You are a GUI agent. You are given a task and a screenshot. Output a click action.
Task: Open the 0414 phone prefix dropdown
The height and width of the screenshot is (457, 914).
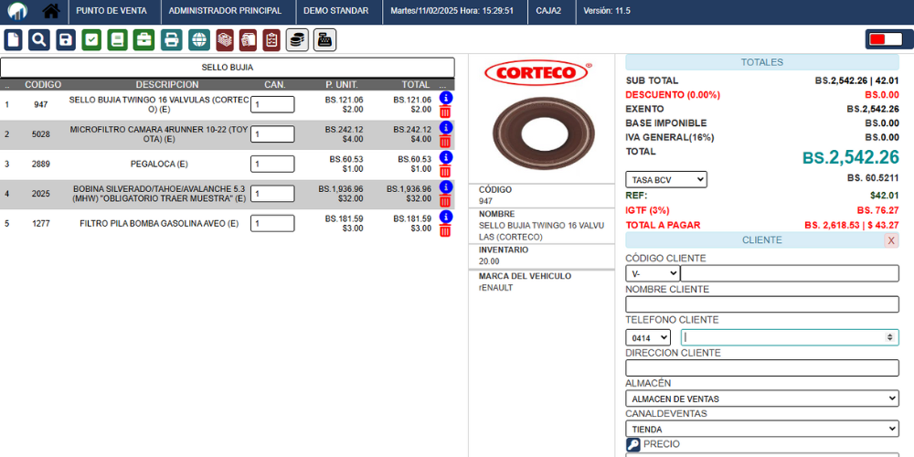(648, 337)
